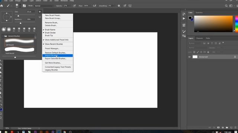Select Legacy Brushes menu entry
Image resolution: width=238 pixels, height=133 pixels.
(51, 70)
